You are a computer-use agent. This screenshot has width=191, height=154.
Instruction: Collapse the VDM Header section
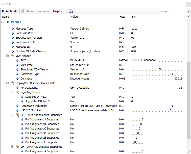[8, 56]
